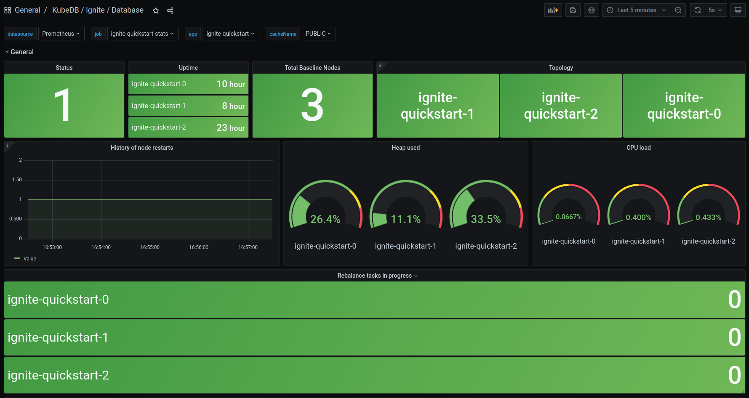
Task: Click the job variable label
Action: [98, 34]
